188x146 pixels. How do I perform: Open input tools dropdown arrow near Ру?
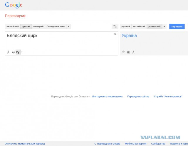22,52
